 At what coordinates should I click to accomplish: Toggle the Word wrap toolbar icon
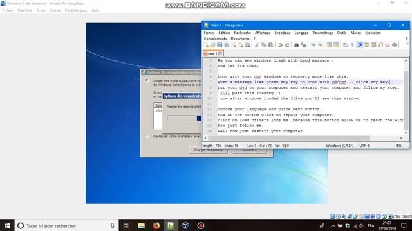[346, 46]
